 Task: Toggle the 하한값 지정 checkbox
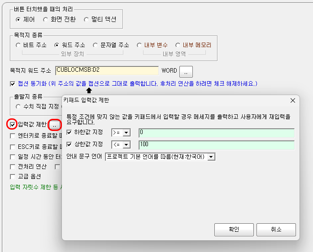point(69,132)
